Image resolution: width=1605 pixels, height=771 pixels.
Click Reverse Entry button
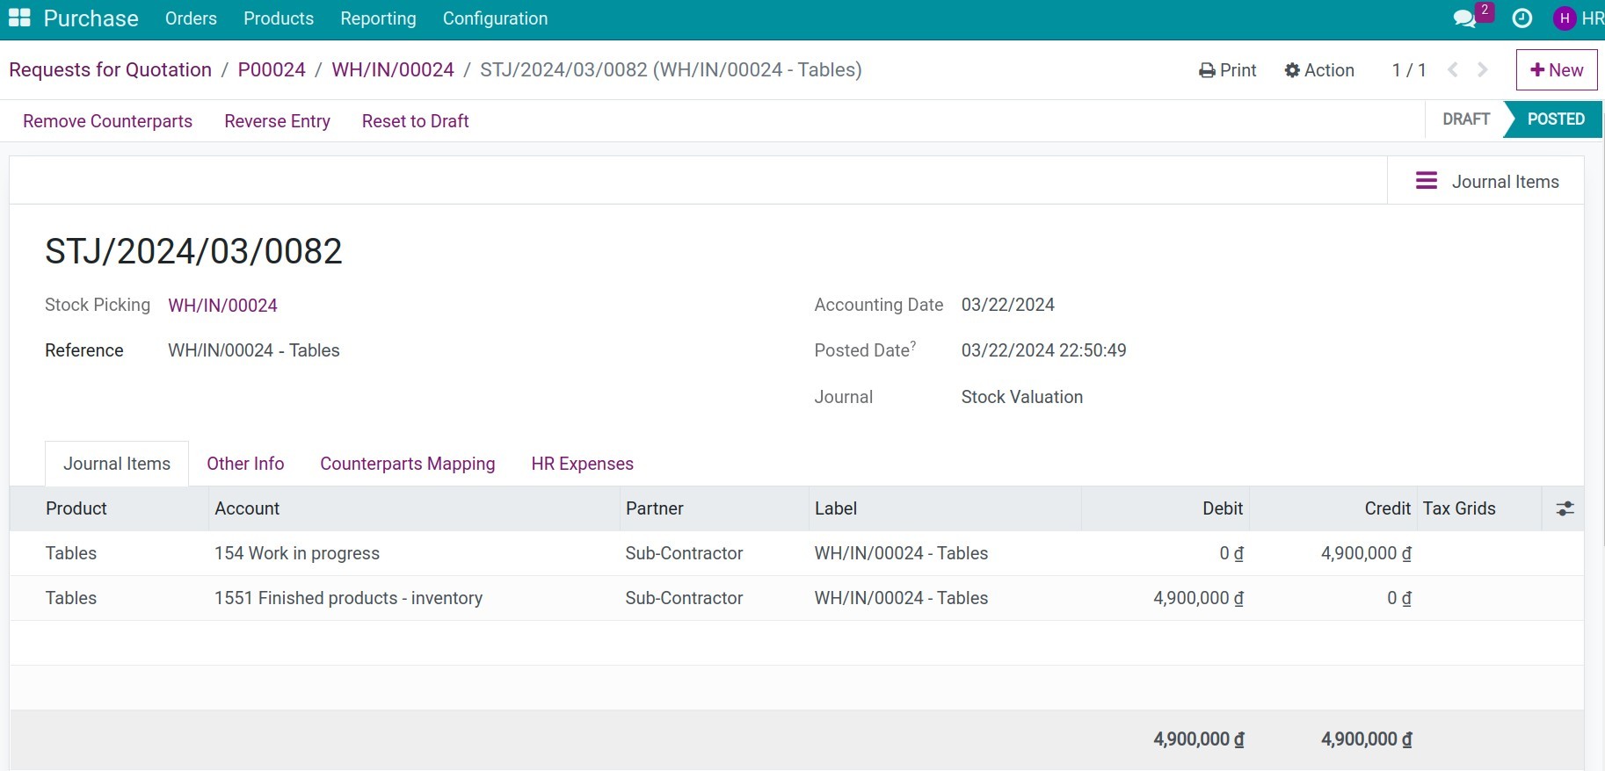pos(277,121)
